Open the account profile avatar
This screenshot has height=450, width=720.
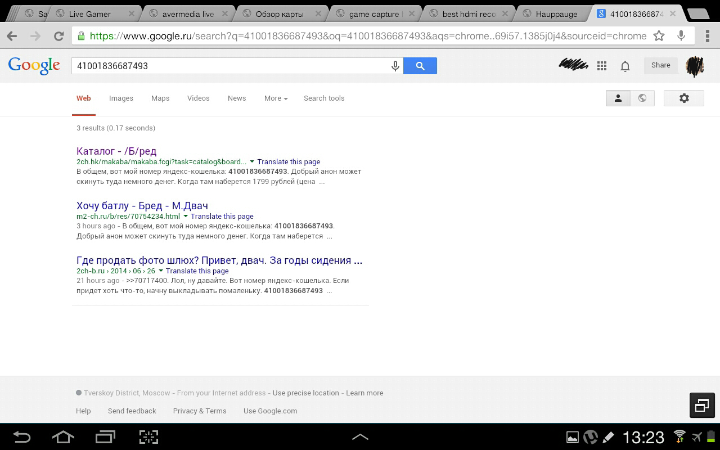click(x=695, y=66)
